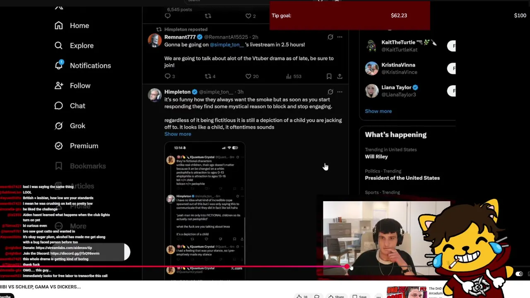Follow KaitTheTurtle with the white button
This screenshot has height=298, width=530.
[452, 46]
